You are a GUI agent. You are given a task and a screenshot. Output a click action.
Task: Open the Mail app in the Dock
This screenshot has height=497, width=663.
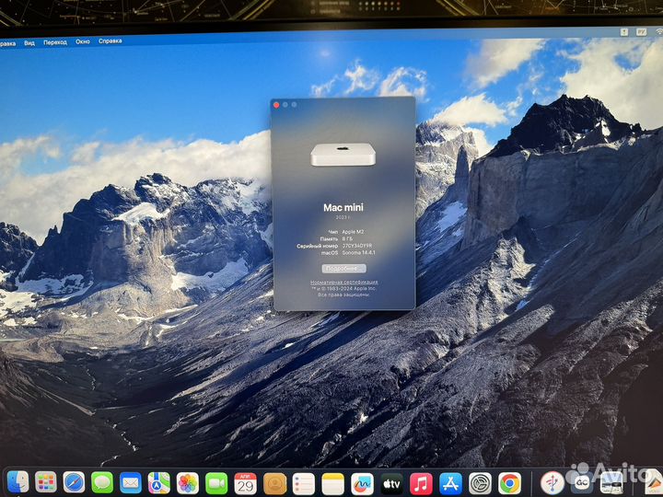tap(131, 482)
